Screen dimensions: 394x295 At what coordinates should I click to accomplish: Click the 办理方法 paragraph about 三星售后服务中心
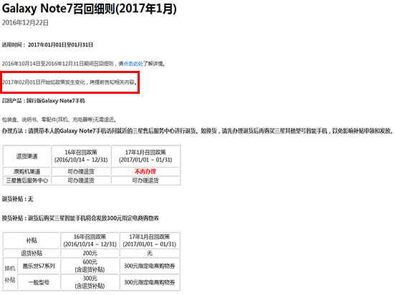197,131
